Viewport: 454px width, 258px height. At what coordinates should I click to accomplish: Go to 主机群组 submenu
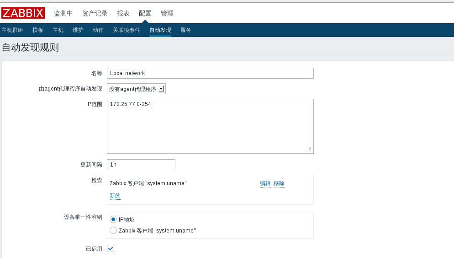(12, 30)
